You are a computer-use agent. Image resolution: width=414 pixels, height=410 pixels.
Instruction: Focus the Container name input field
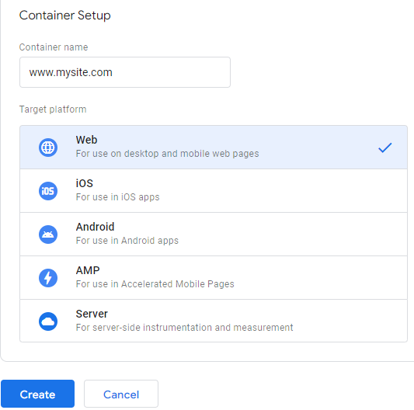pos(125,72)
